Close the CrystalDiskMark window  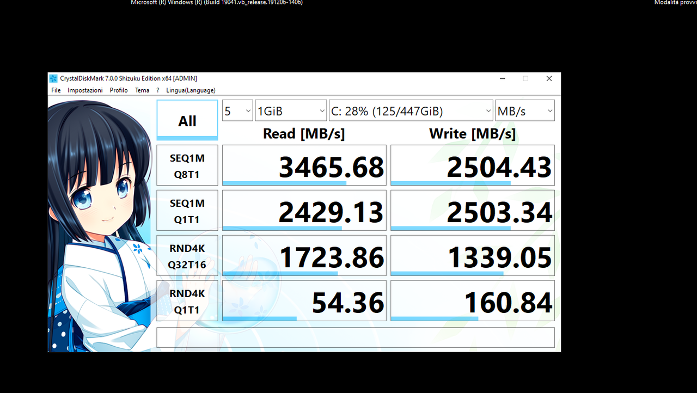coord(549,78)
